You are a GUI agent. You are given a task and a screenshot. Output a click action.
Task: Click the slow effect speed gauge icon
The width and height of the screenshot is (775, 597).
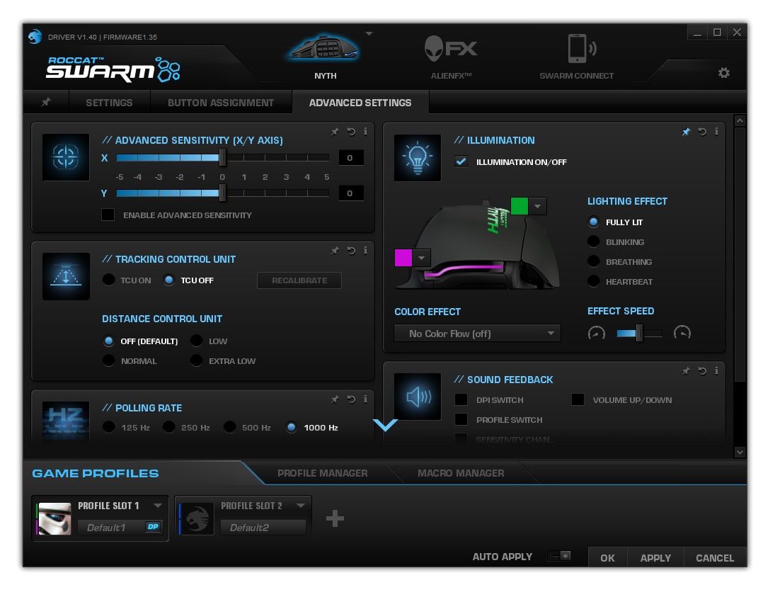tap(596, 333)
